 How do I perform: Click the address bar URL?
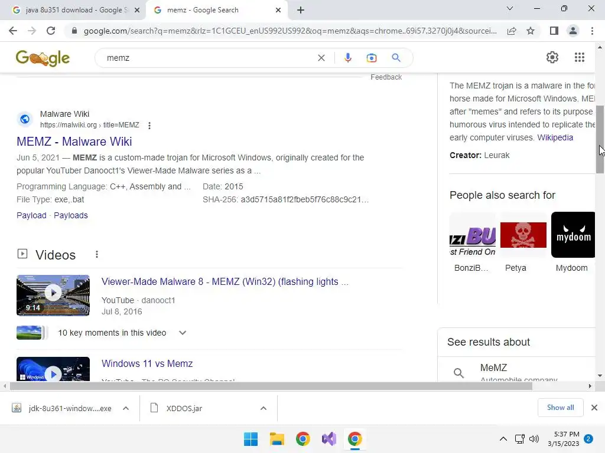point(290,31)
